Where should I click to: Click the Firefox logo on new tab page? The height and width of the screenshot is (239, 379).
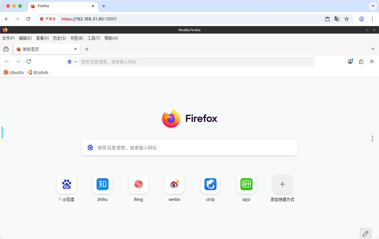189,118
